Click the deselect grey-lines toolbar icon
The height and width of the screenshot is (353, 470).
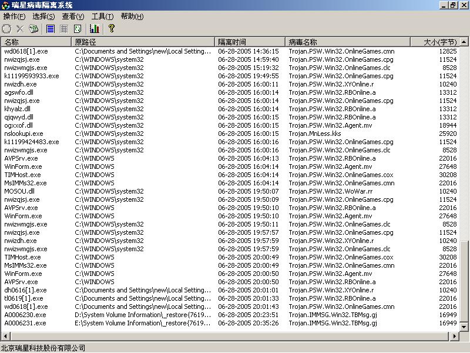click(64, 29)
